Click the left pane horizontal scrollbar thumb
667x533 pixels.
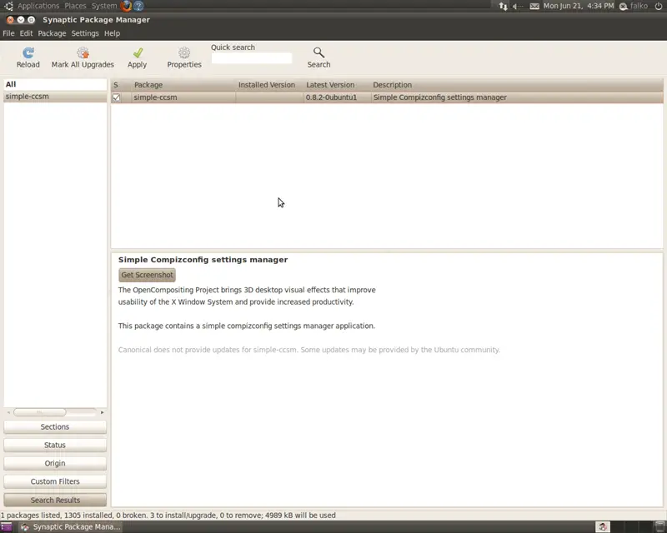coord(39,412)
